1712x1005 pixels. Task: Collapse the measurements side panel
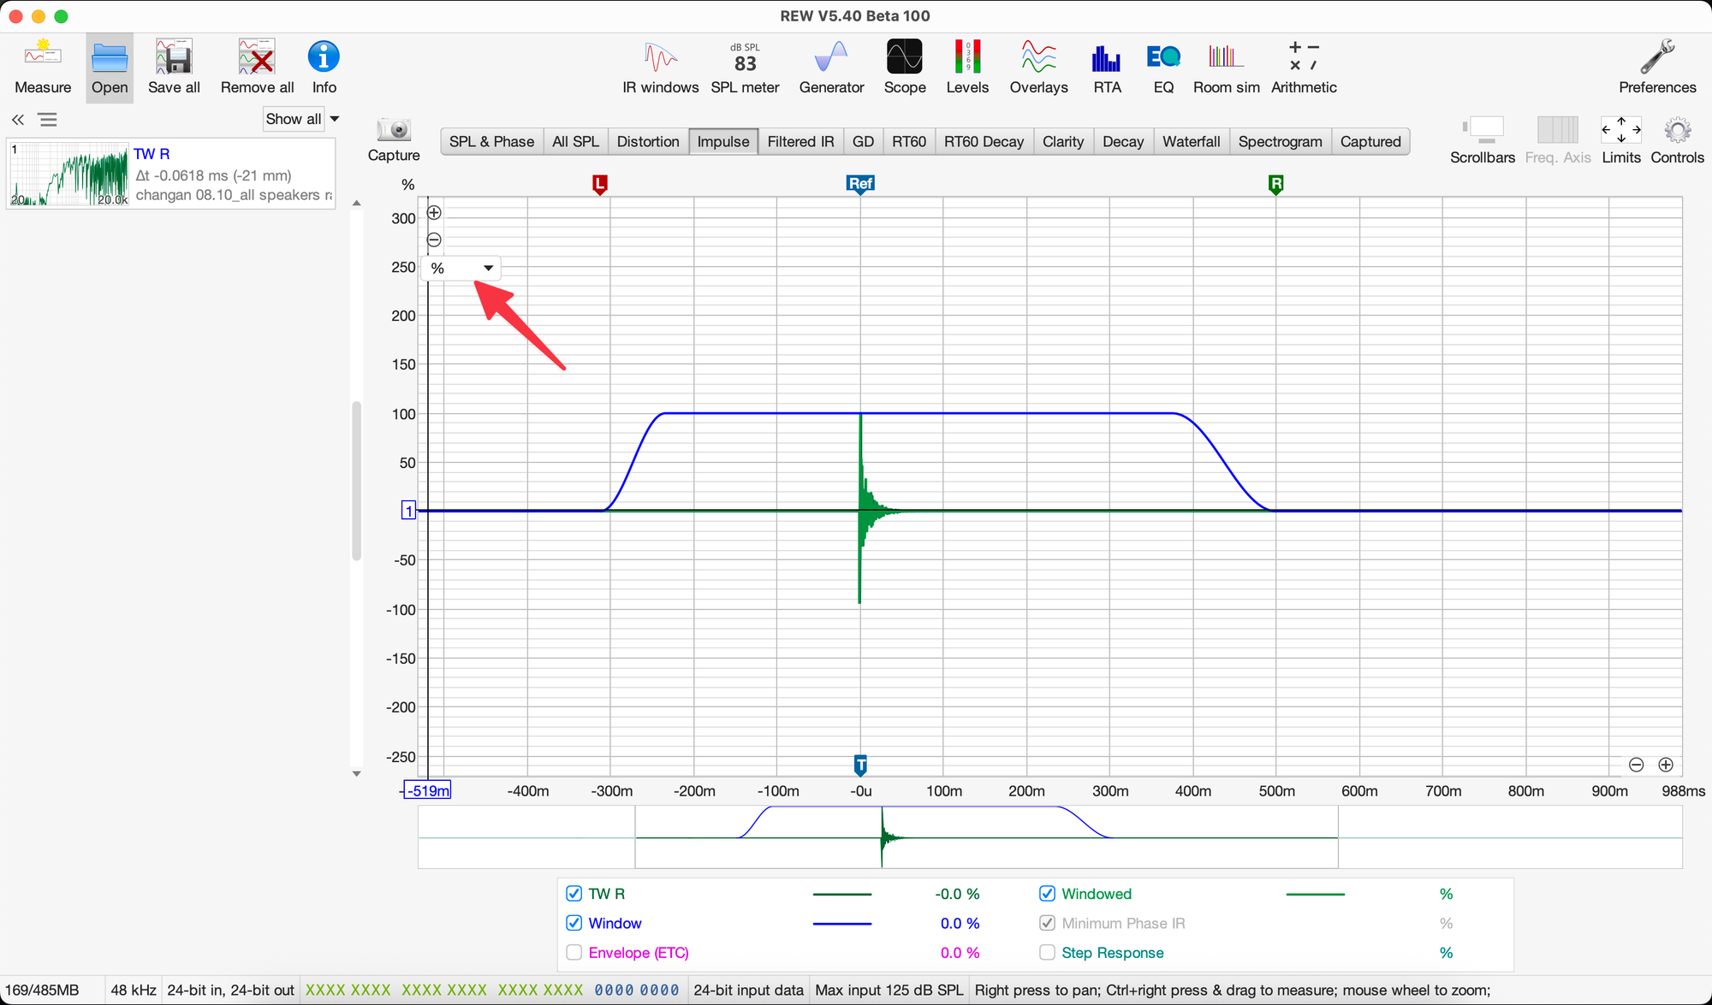[18, 120]
